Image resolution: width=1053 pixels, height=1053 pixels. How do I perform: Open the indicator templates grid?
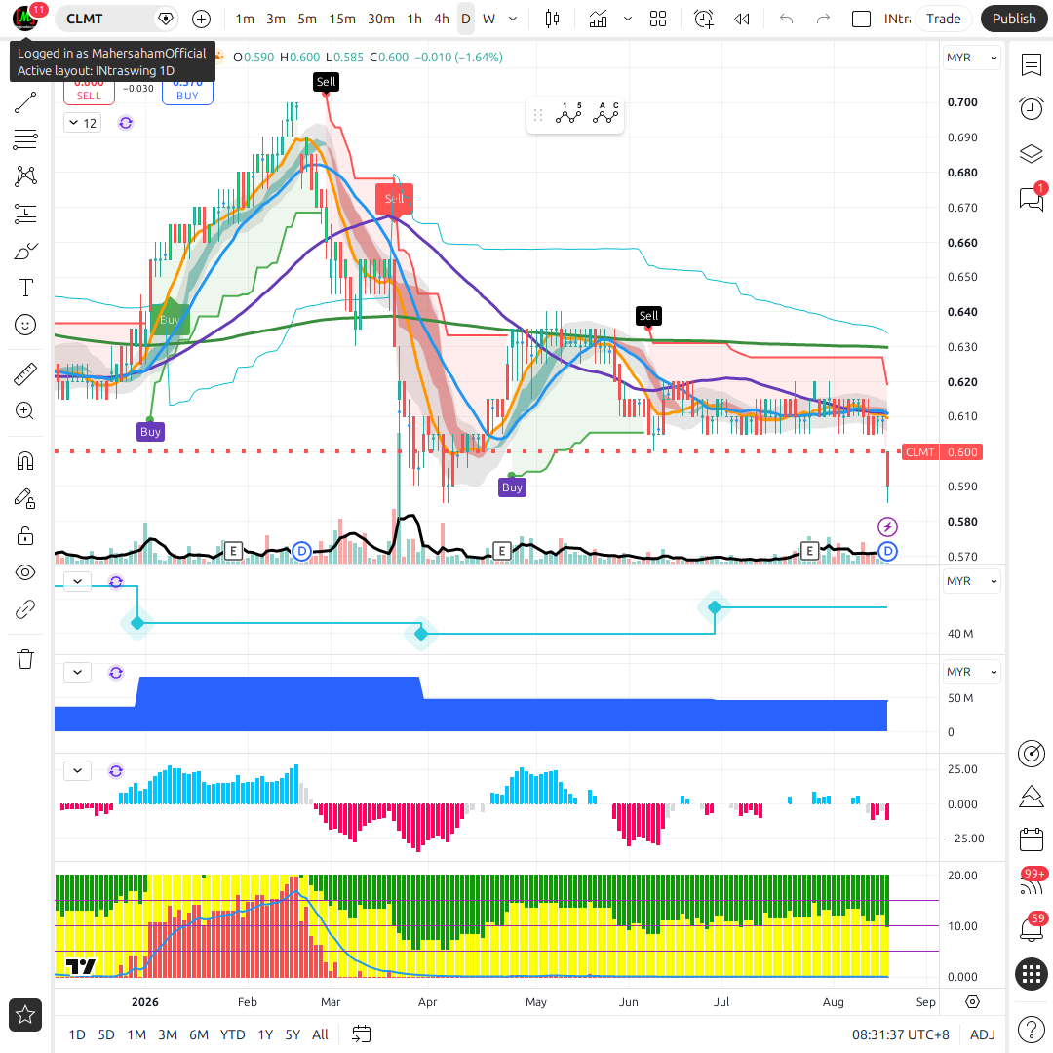[x=658, y=19]
